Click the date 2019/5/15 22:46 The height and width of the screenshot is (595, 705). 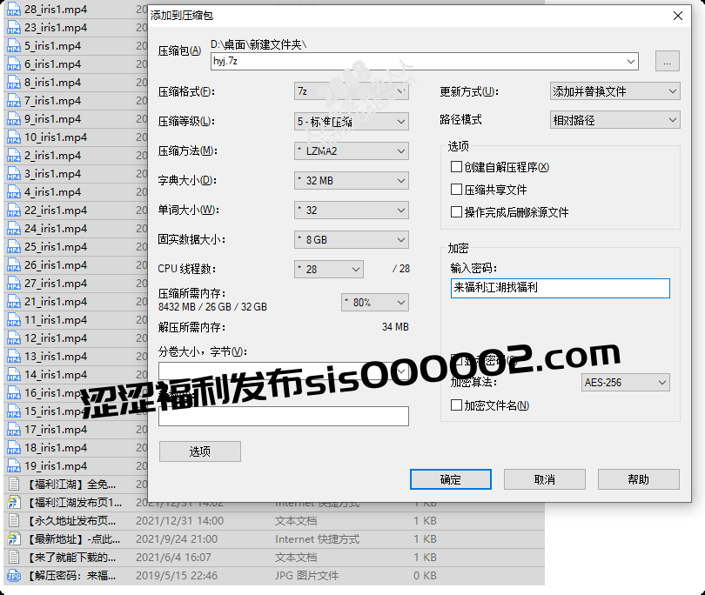pyautogui.click(x=176, y=576)
